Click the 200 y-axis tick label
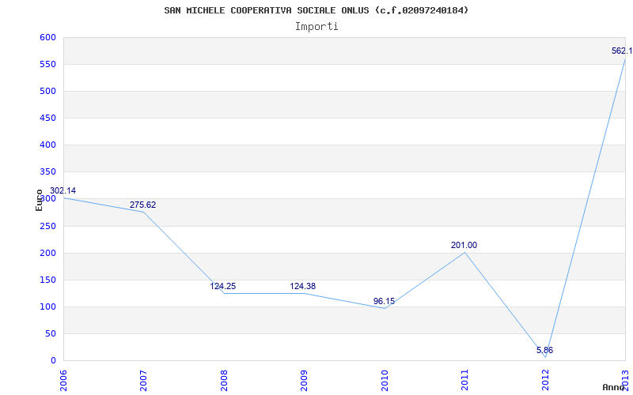 [47, 253]
